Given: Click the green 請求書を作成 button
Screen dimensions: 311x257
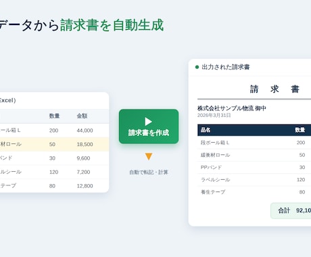Looking at the screenshot, I should 149,126.
